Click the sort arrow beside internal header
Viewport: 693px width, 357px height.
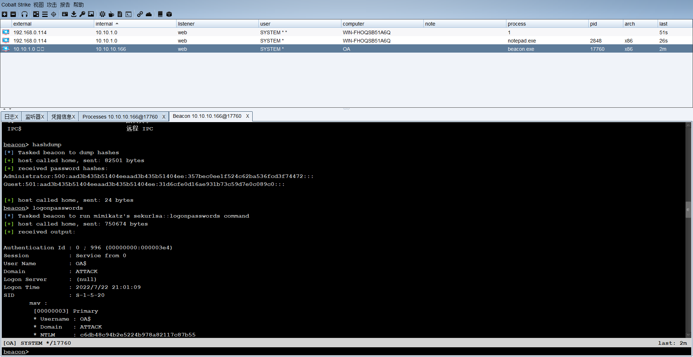pos(117,24)
